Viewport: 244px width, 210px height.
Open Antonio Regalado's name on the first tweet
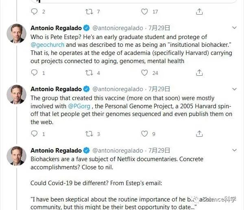coord(56,28)
